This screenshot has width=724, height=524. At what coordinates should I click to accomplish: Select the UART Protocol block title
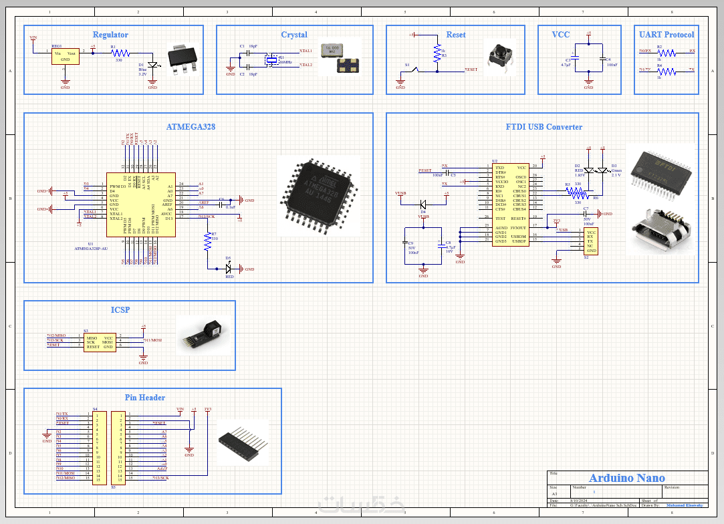click(667, 35)
